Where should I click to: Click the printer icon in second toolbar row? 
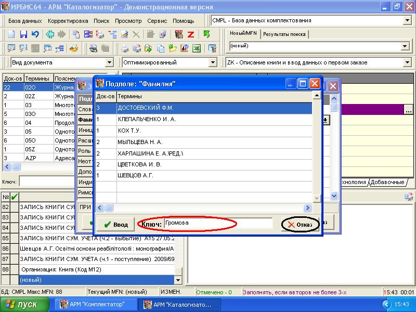(x=125, y=48)
